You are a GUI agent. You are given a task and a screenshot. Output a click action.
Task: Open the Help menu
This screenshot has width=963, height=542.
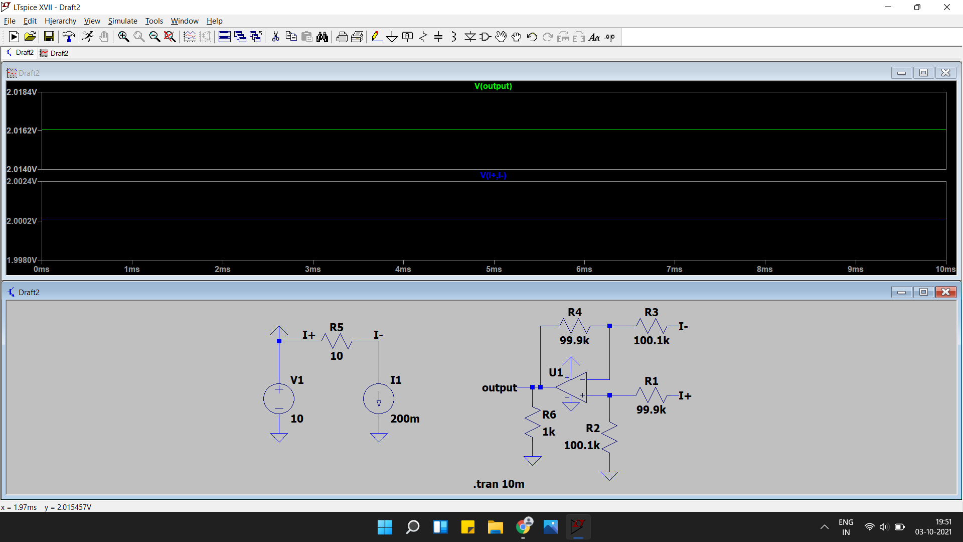click(214, 21)
